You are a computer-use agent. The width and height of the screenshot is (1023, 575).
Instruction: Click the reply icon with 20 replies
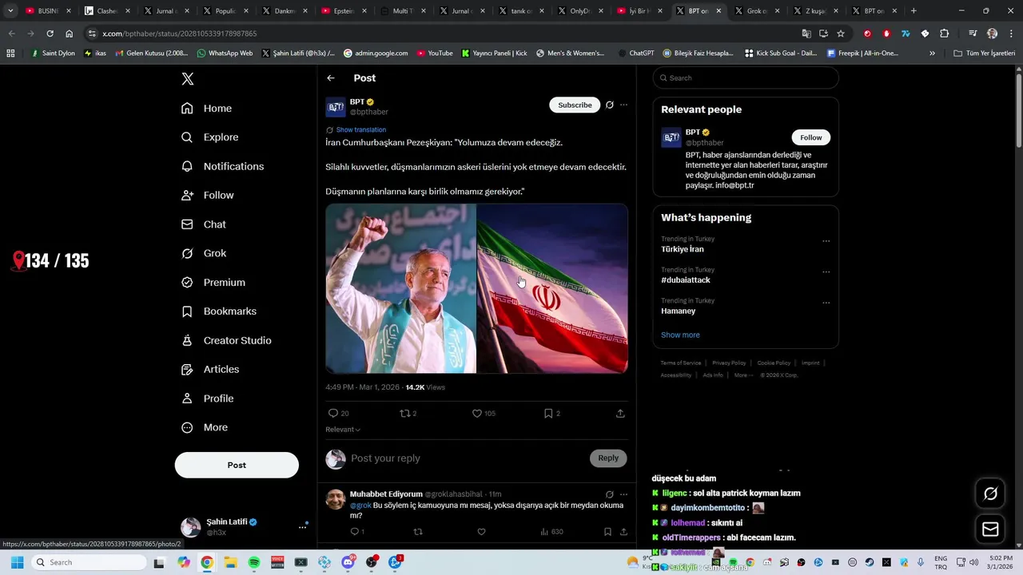point(333,413)
